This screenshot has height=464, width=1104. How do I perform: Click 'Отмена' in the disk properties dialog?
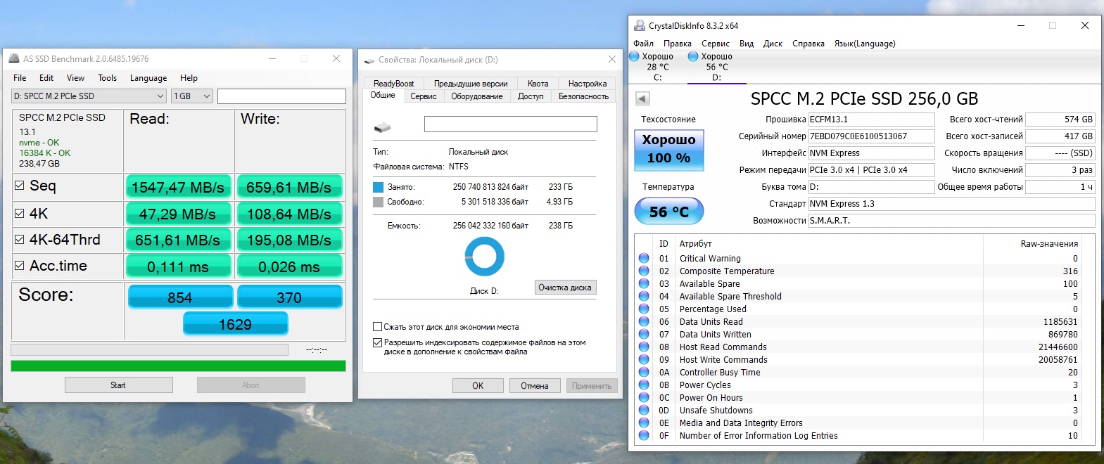pyautogui.click(x=535, y=386)
